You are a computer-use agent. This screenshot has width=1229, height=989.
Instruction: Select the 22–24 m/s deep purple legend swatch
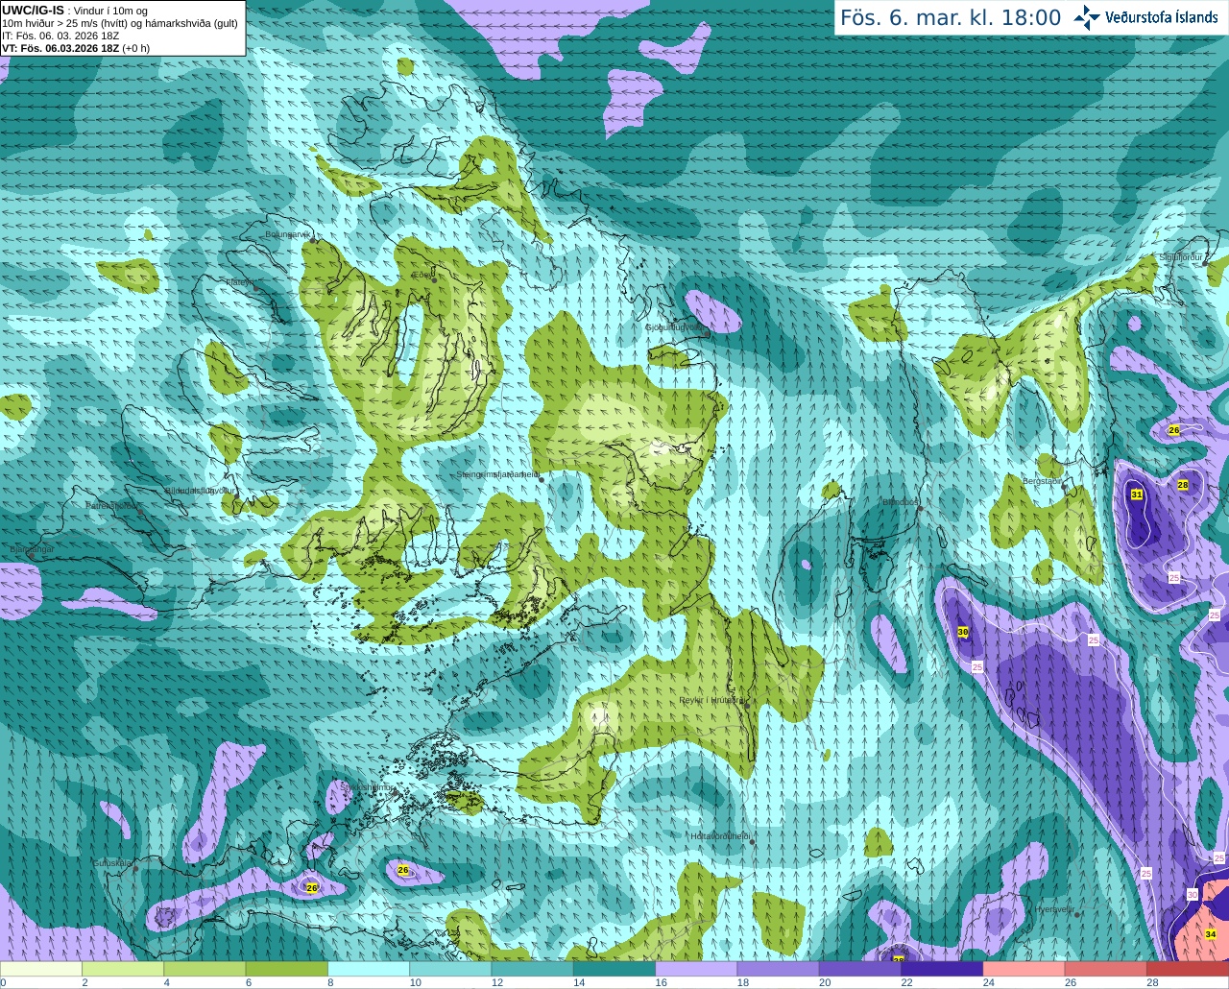pyautogui.click(x=942, y=969)
